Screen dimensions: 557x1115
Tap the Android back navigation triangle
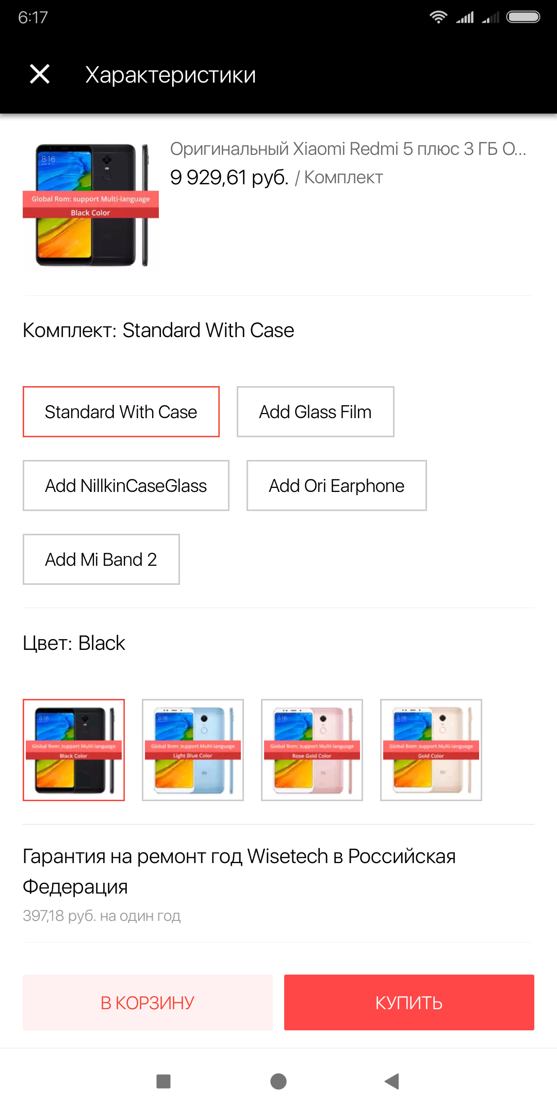[x=392, y=1081]
